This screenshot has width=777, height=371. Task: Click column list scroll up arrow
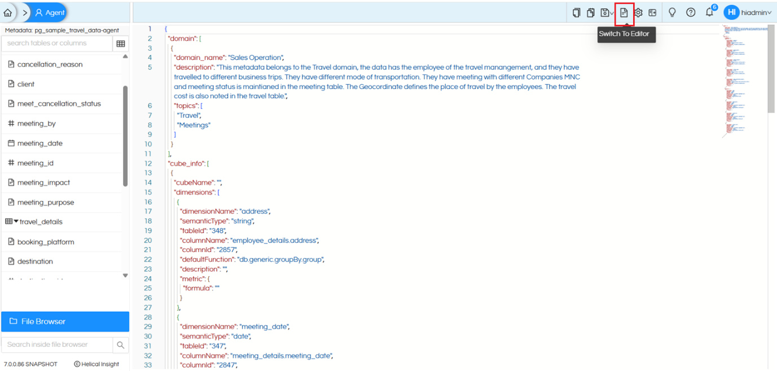pos(125,56)
